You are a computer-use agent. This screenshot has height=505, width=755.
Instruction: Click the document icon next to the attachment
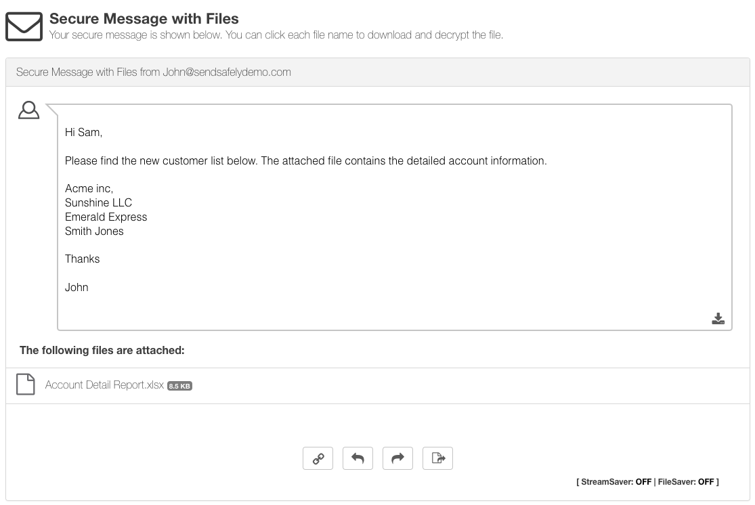25,384
